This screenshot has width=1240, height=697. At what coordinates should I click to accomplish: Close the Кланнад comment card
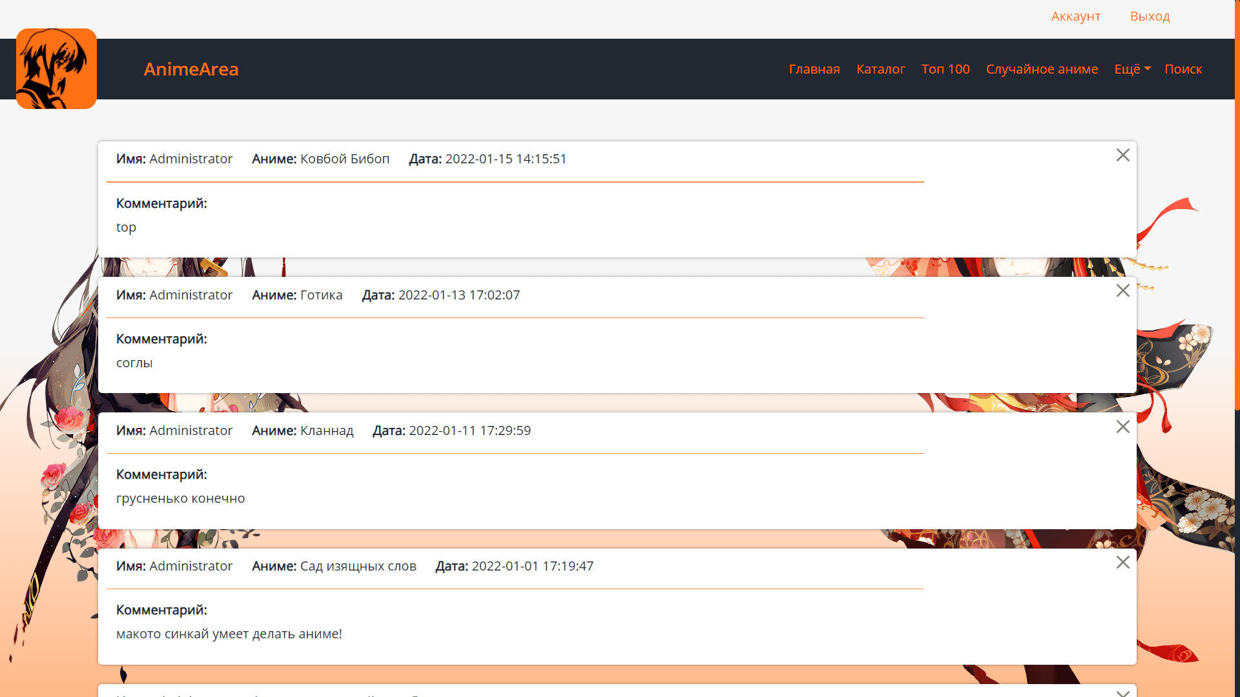pyautogui.click(x=1122, y=427)
